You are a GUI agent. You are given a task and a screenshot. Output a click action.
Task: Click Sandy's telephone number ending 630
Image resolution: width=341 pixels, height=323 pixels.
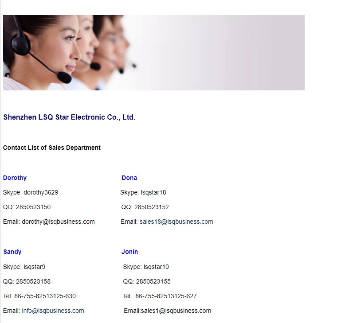click(x=45, y=296)
